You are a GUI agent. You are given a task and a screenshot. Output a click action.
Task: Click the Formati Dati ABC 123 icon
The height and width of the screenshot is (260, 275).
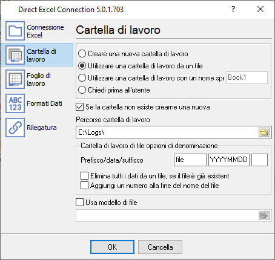click(15, 103)
